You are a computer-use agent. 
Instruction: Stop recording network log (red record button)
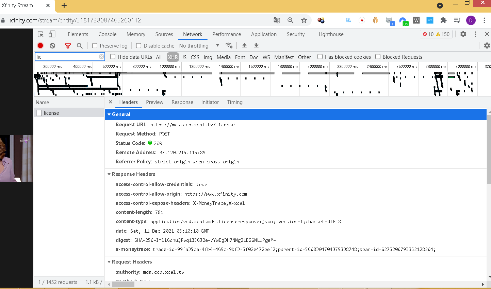[40, 45]
